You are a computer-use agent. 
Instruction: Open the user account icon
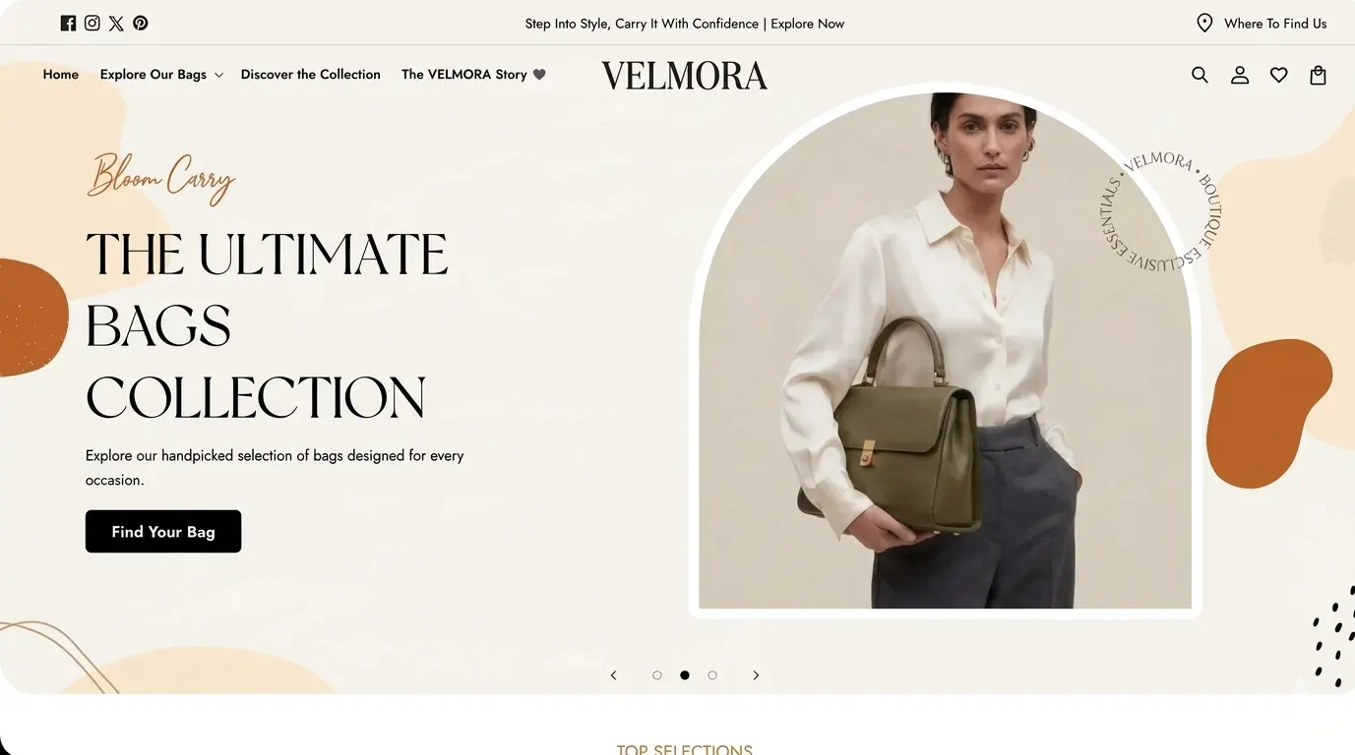point(1240,75)
